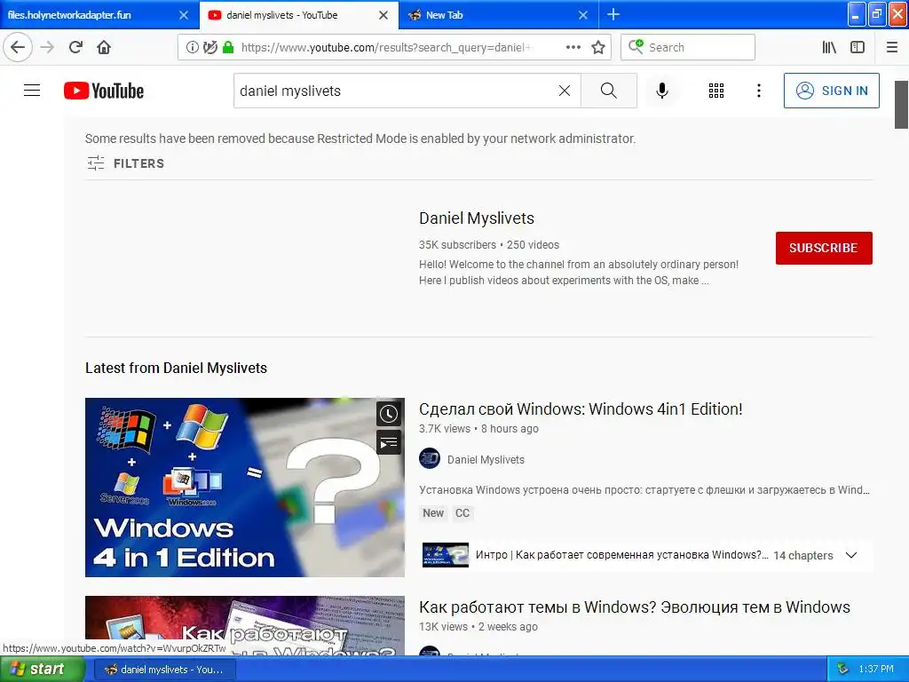The image size is (909, 682).
Task: Click the browser forward arrow
Action: 47,47
